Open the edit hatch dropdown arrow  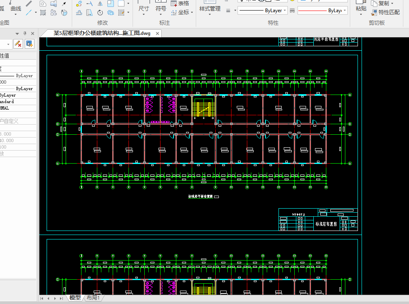128,12
